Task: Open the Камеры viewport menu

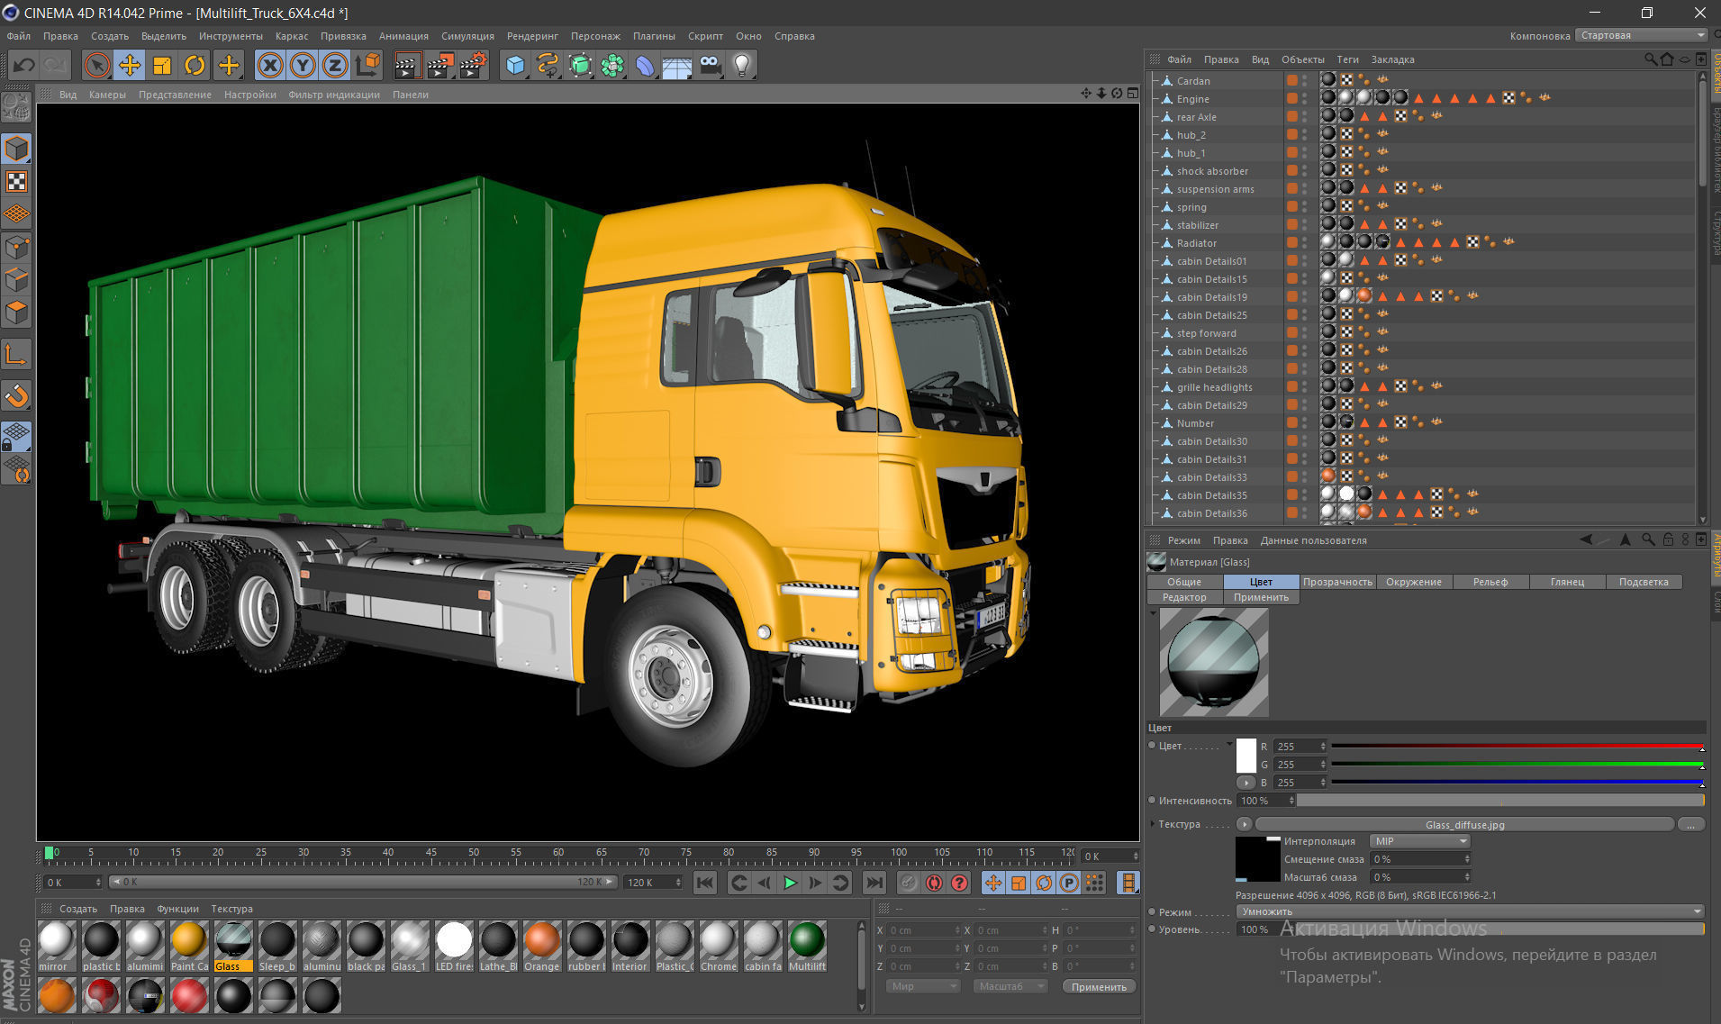Action: click(107, 95)
